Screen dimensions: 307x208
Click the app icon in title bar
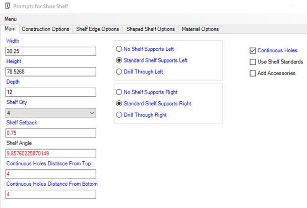[x=6, y=6]
